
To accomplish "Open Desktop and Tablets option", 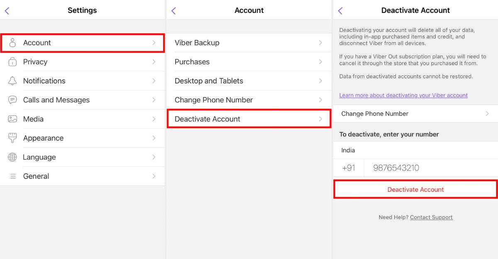I will (x=249, y=81).
